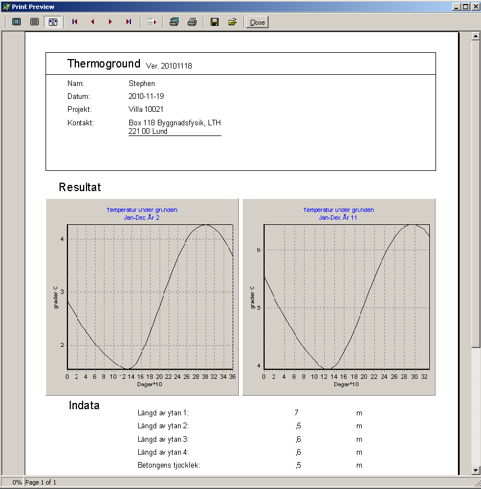Image resolution: width=481 pixels, height=489 pixels.
Task: Close the print preview via Close button
Action: click(257, 22)
